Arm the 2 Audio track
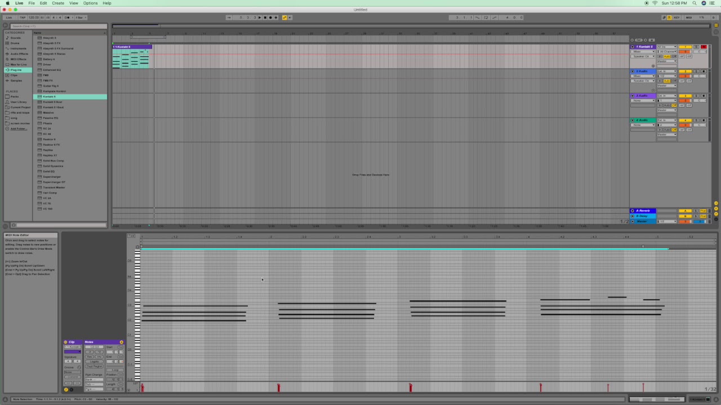Viewport: 721px width, 405px height. click(704, 71)
